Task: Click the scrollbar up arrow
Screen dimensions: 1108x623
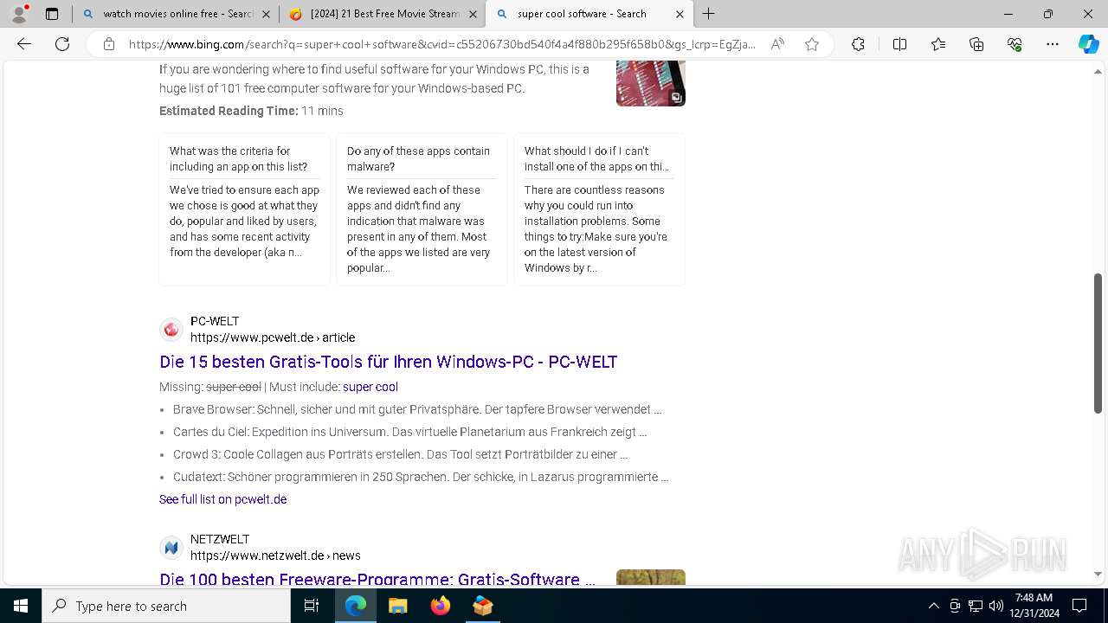Action: pyautogui.click(x=1098, y=70)
